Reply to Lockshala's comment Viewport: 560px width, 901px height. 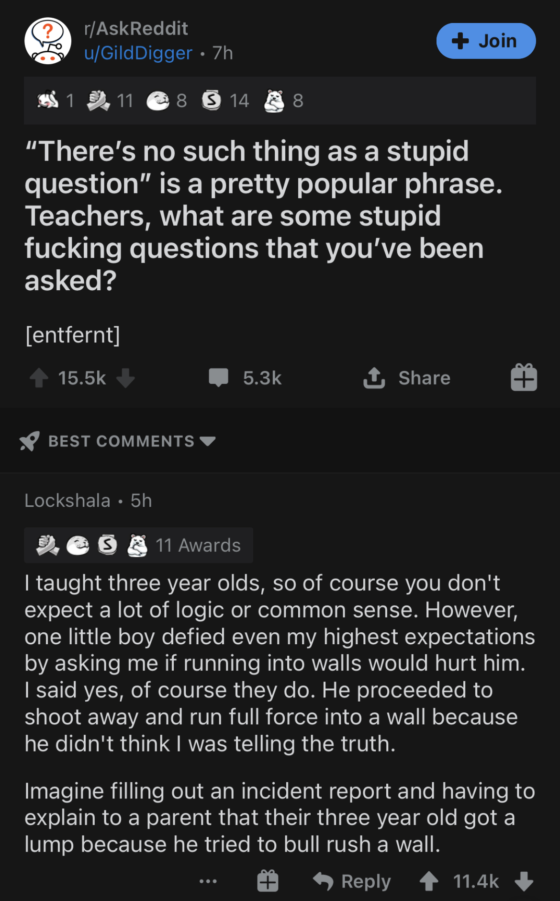coord(352,881)
